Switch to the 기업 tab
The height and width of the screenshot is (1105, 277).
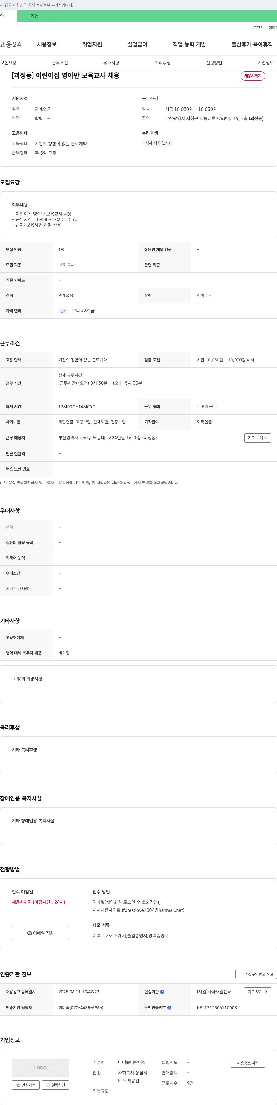[x=34, y=16]
